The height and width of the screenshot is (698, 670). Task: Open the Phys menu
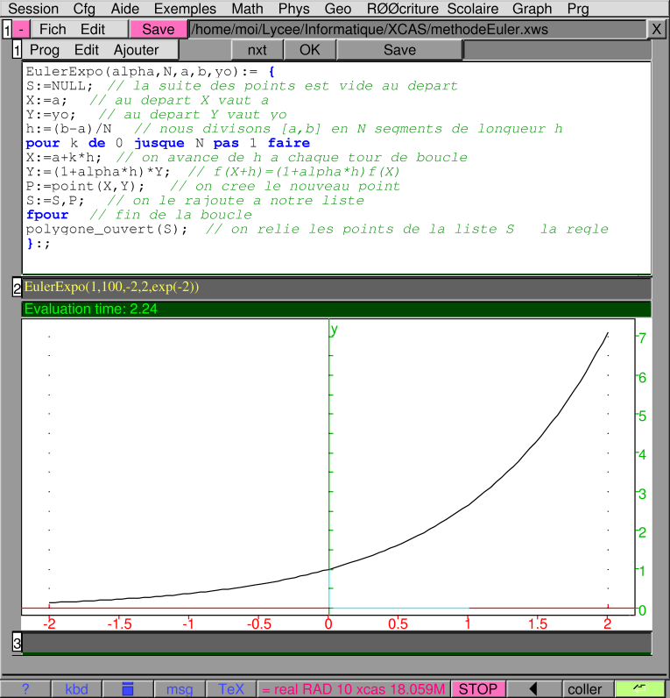294,9
